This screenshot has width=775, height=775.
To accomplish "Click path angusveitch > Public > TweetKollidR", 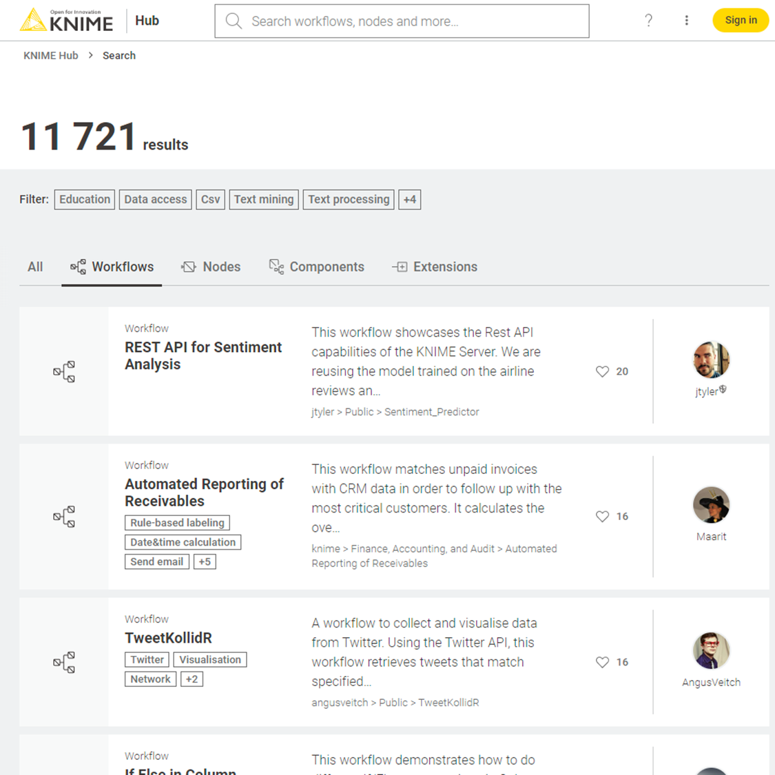I will pos(395,703).
